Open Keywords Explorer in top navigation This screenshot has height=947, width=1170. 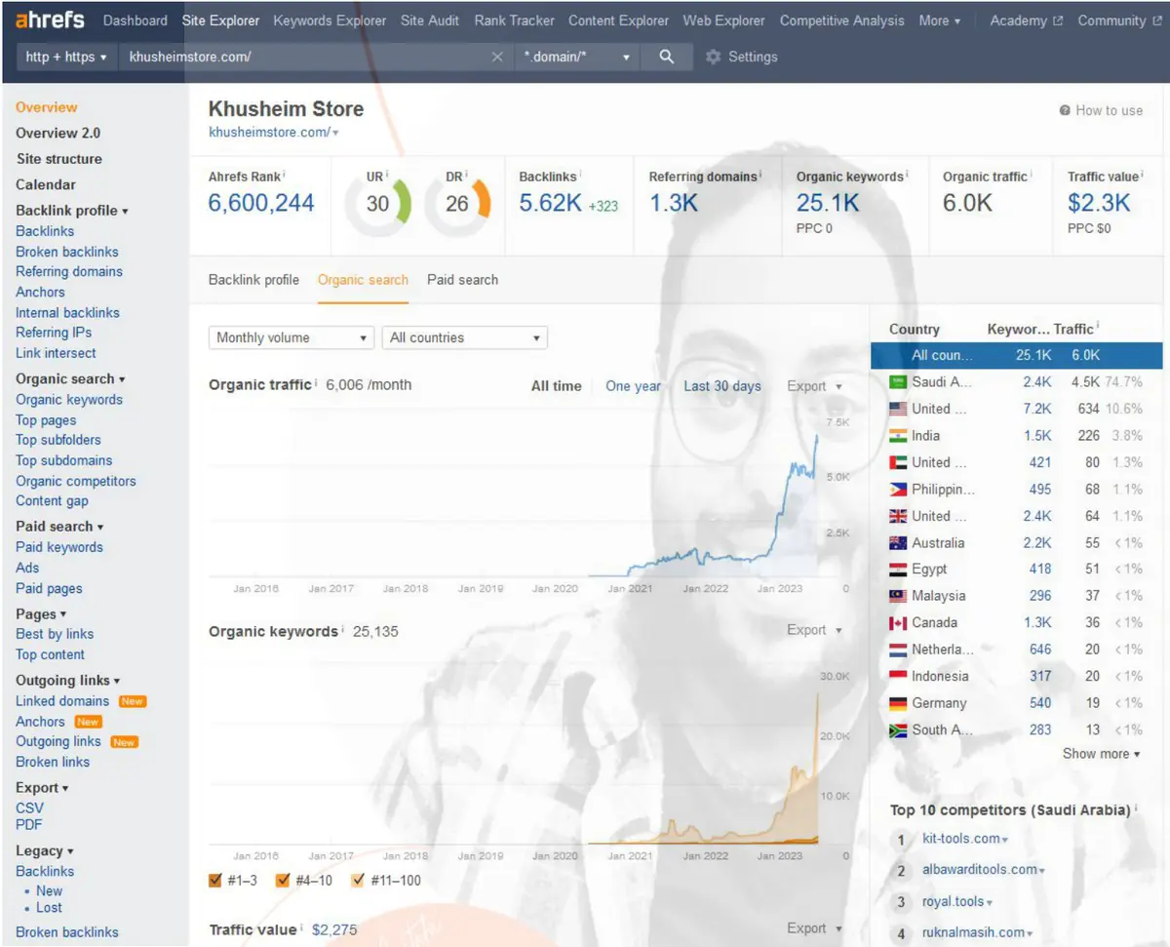(x=330, y=20)
